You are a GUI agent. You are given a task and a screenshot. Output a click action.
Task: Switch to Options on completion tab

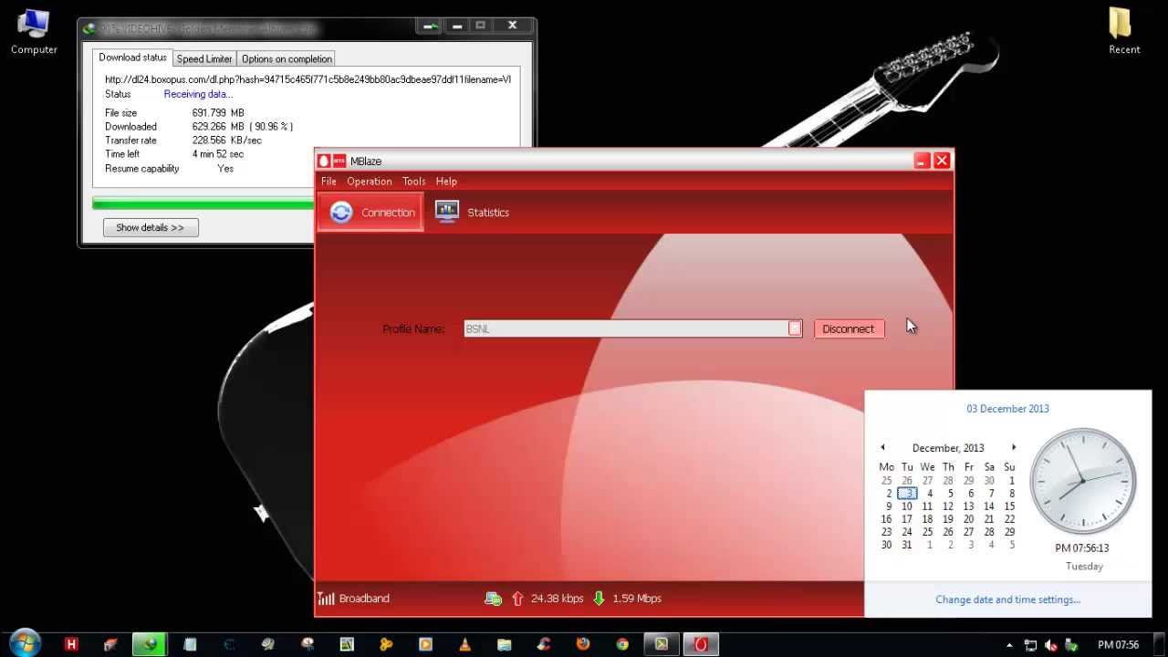(x=287, y=58)
